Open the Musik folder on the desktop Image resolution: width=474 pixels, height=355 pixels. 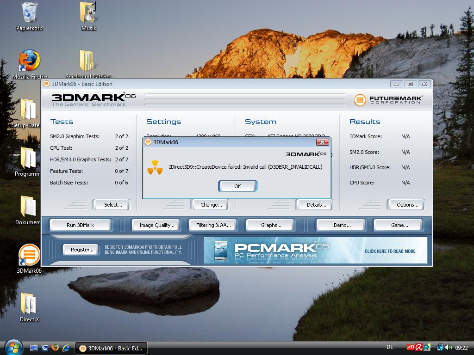click(x=88, y=17)
